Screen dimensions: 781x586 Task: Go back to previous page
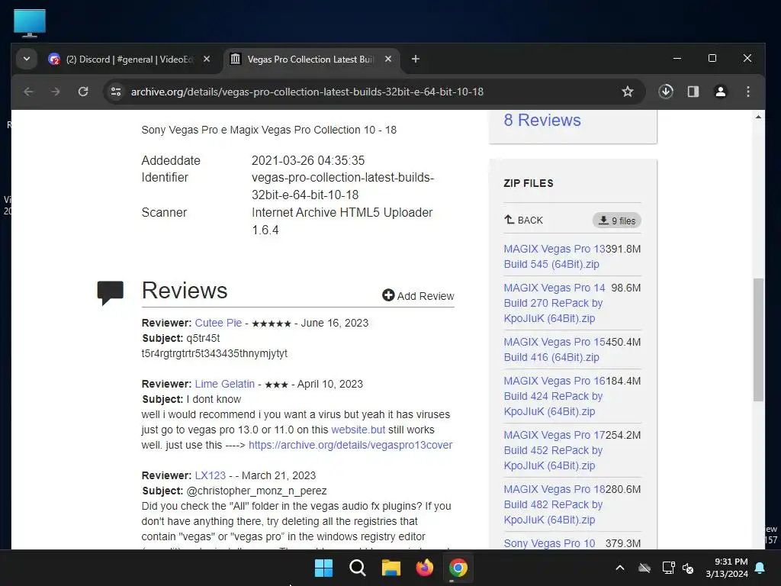coord(28,92)
